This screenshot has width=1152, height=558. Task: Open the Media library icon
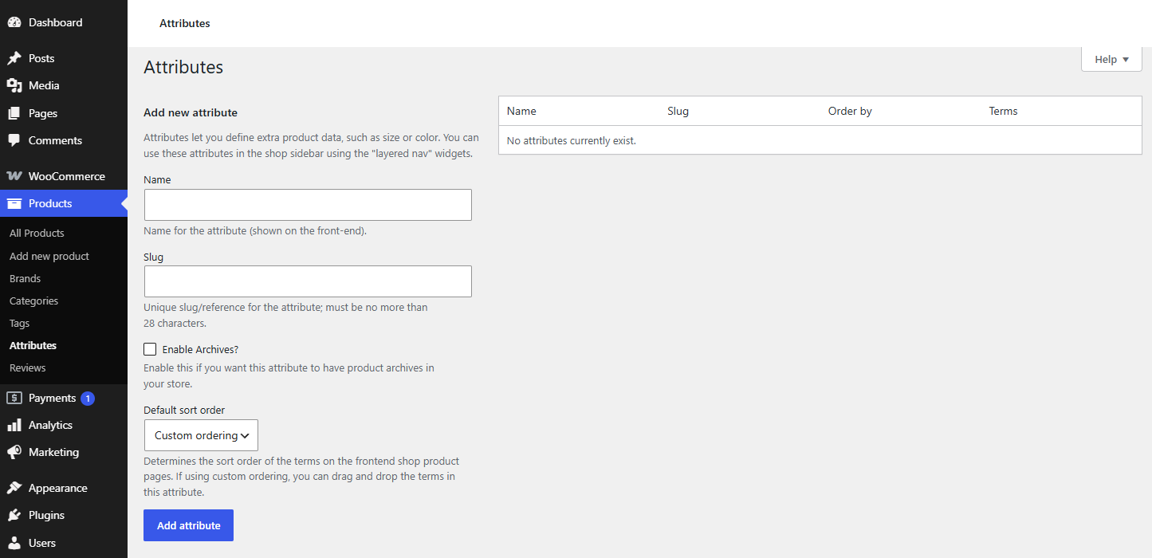pyautogui.click(x=14, y=85)
